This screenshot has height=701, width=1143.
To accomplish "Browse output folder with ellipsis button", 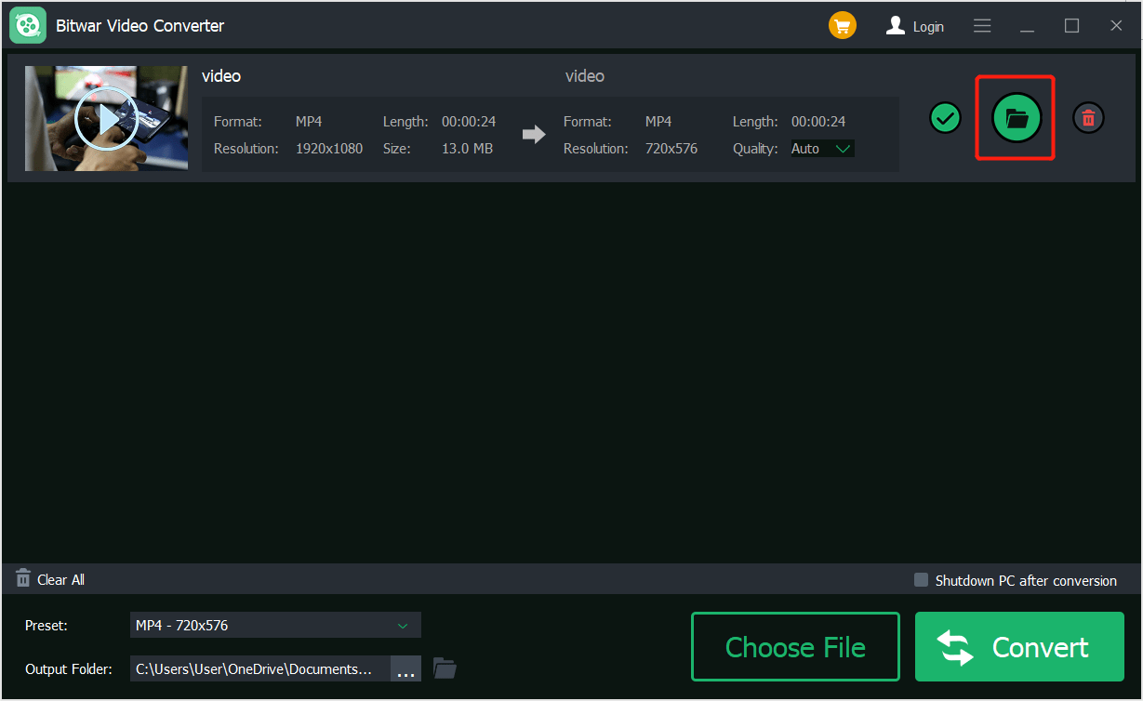I will [406, 668].
